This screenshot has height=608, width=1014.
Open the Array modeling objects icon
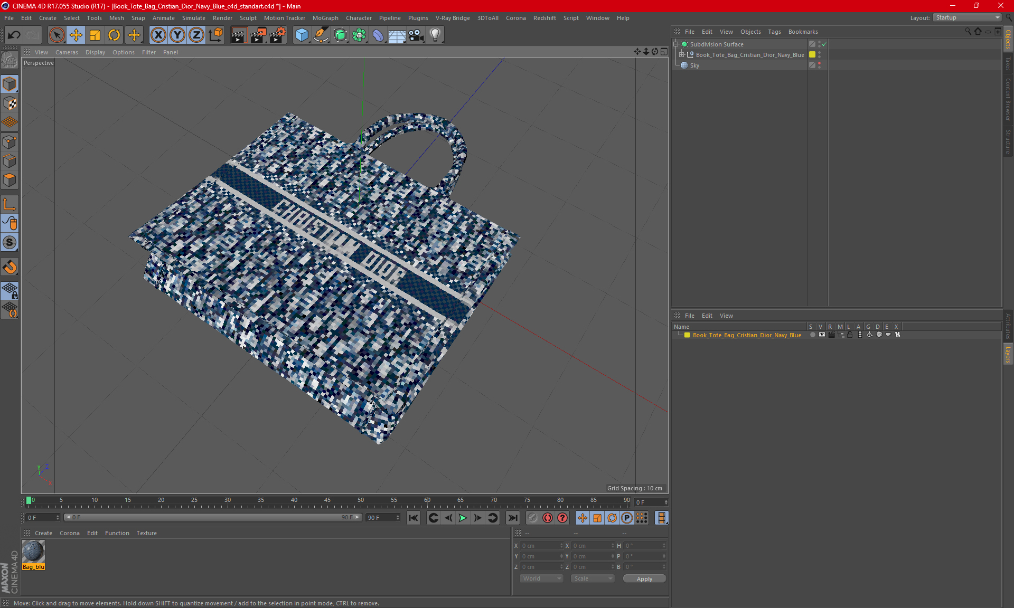click(359, 35)
